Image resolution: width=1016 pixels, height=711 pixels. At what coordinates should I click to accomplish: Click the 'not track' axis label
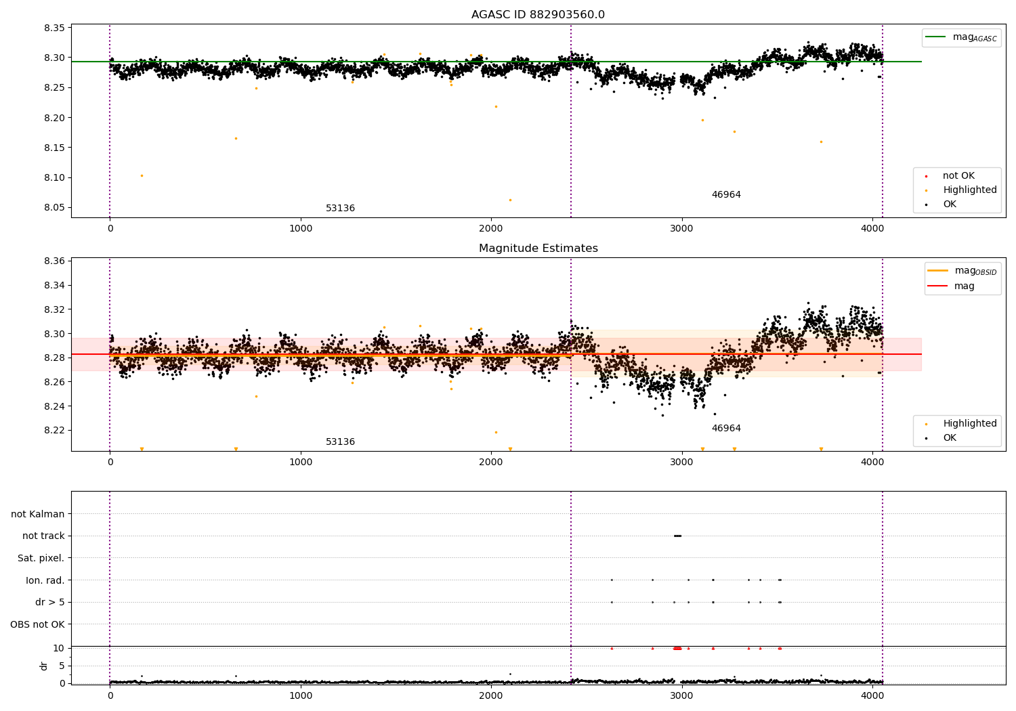pos(43,536)
